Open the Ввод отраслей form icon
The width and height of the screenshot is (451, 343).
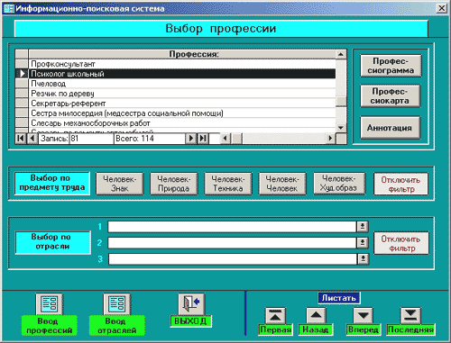117,303
